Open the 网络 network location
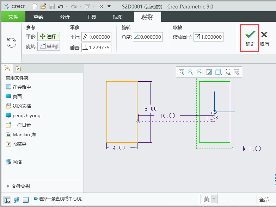The image size is (276, 207). (x=14, y=162)
